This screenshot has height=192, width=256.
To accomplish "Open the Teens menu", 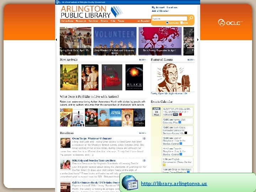I will pos(121,21).
